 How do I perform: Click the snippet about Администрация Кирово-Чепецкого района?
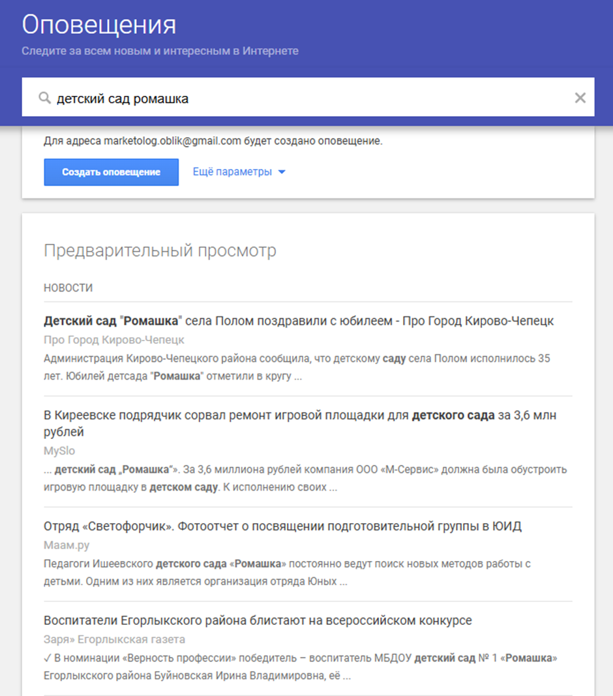(x=297, y=367)
